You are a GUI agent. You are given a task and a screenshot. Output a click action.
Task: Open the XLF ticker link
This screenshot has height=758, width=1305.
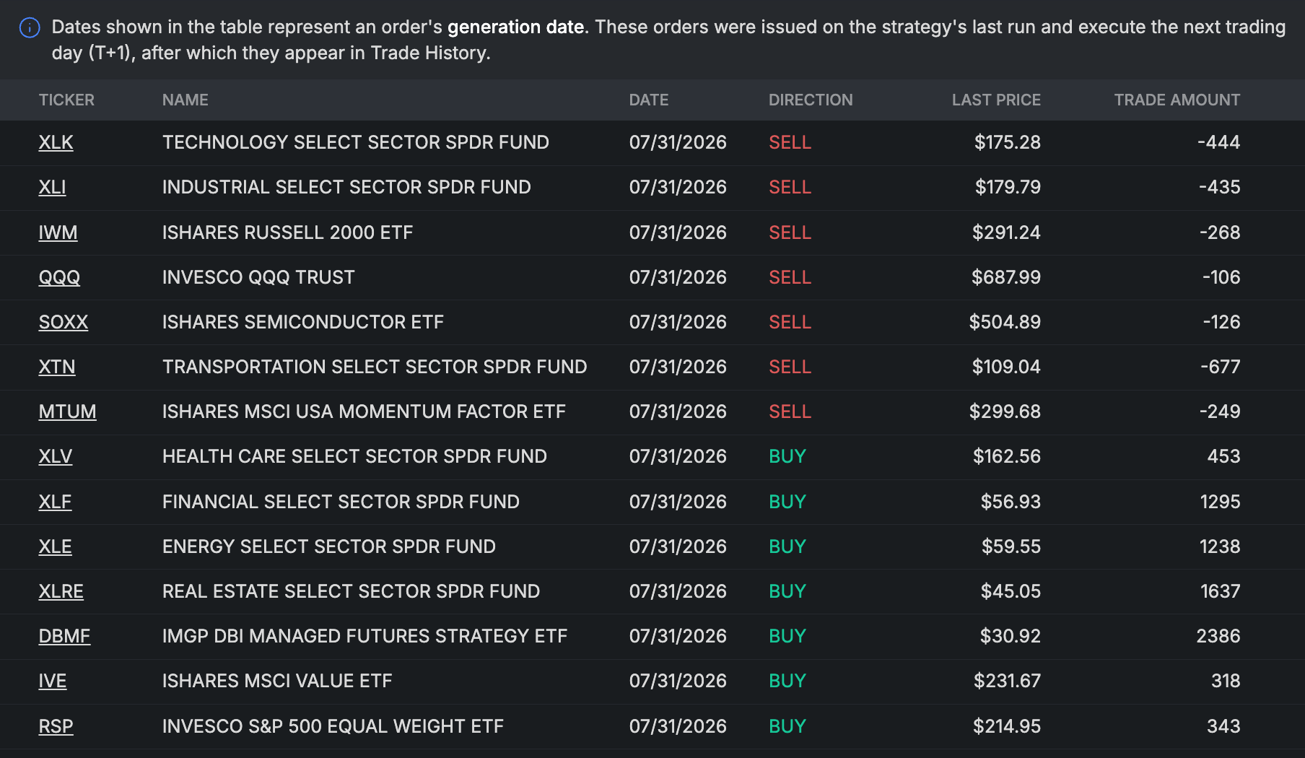[x=55, y=502]
